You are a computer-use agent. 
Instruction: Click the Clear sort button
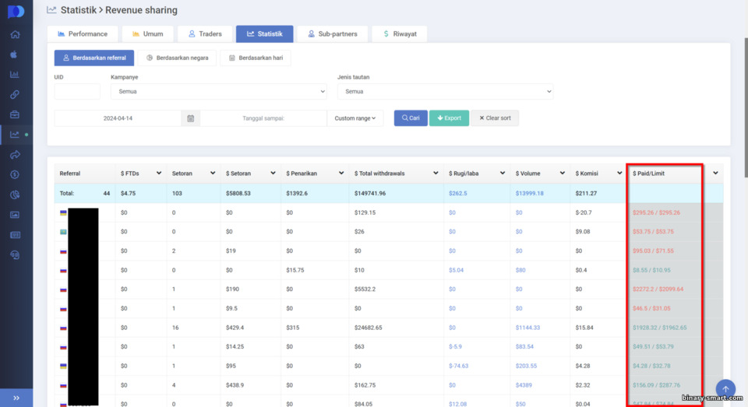[x=495, y=118]
